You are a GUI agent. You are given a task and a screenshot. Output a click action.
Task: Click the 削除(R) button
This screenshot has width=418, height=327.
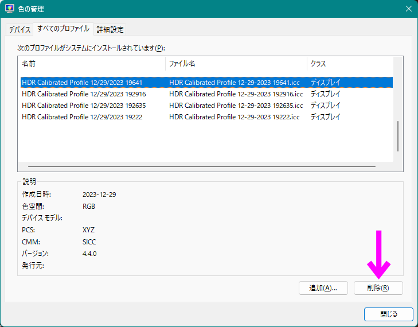[378, 288]
